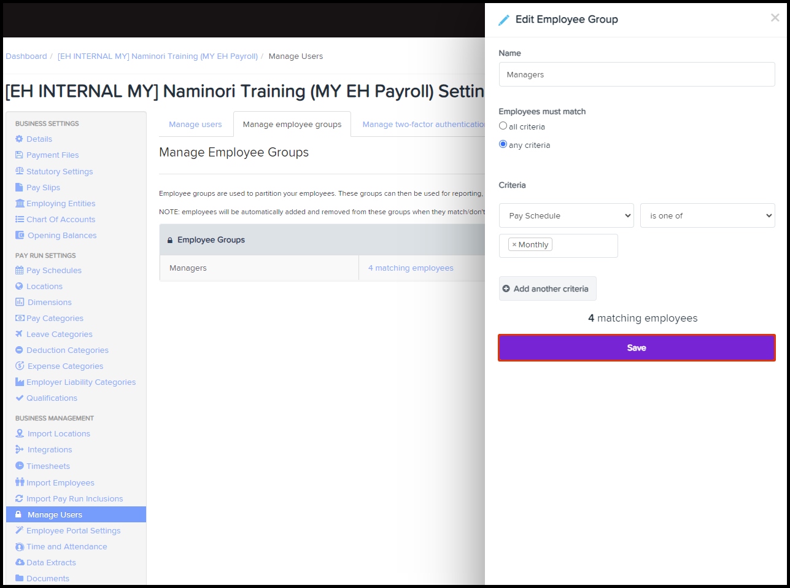This screenshot has width=790, height=588.
Task: Click the Pay Schedules calendar icon
Action: pos(19,271)
